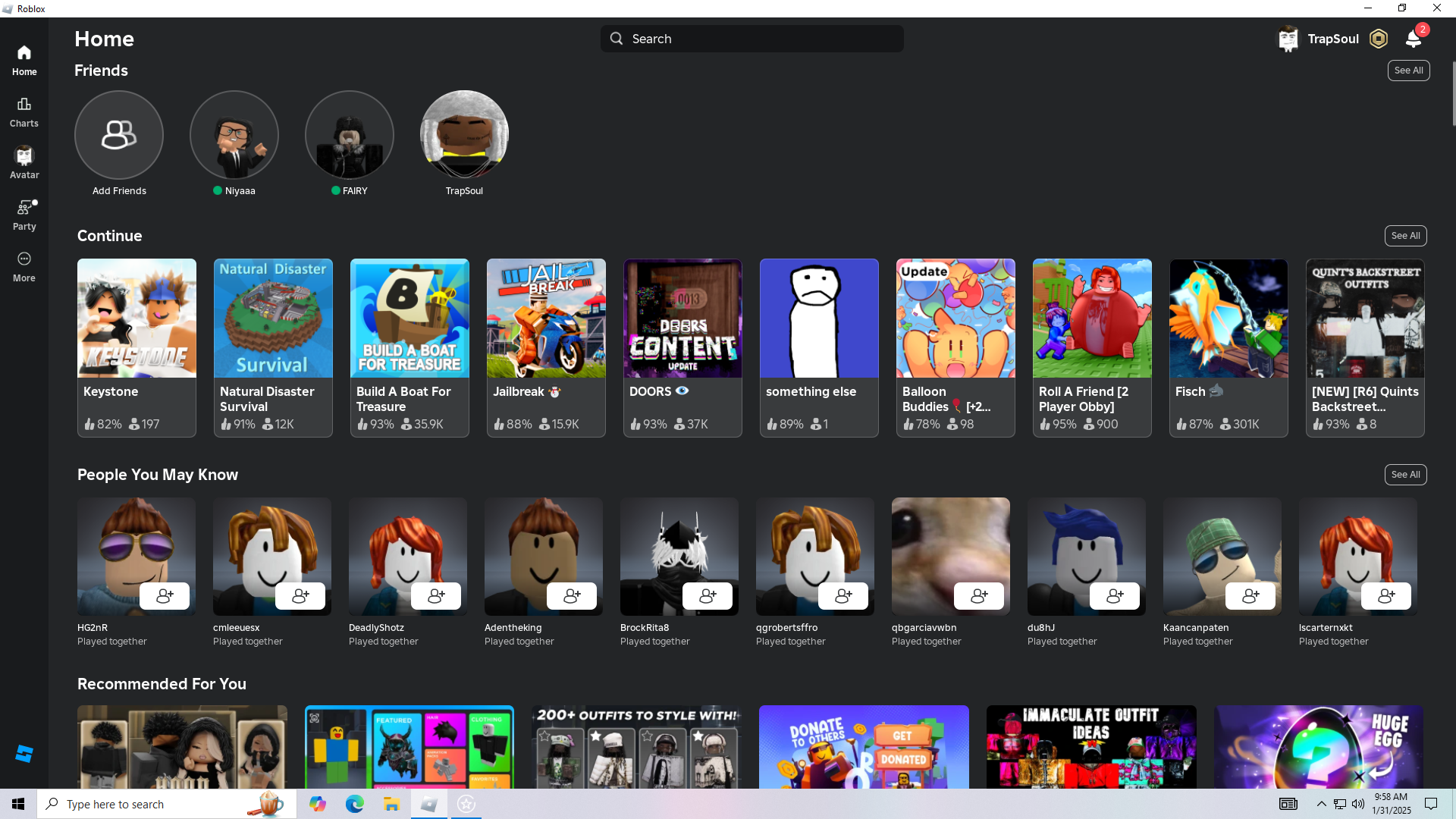This screenshot has width=1456, height=819.
Task: Open the notifications bell
Action: tap(1414, 39)
